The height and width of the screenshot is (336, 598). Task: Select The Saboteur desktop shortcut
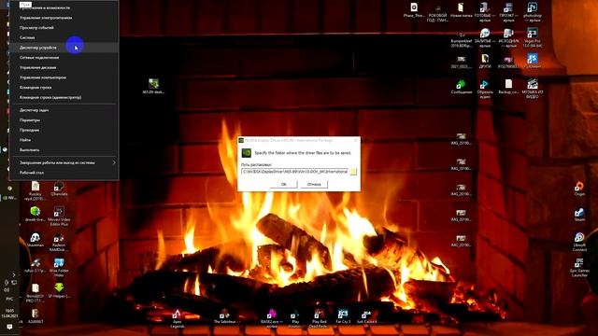(x=225, y=316)
